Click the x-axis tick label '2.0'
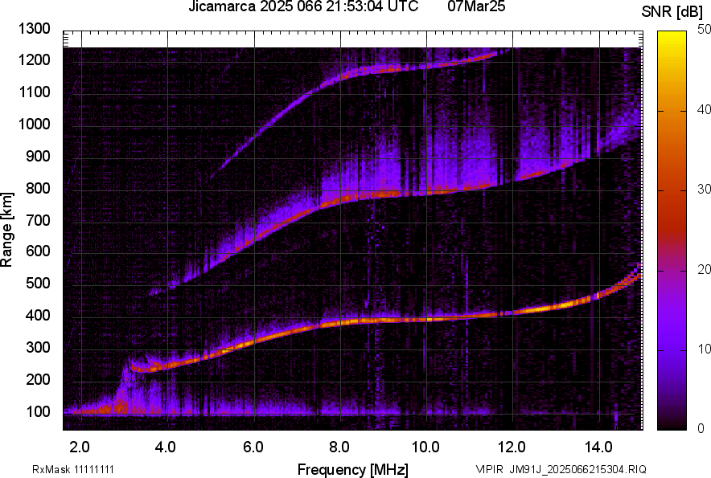The image size is (711, 478). [80, 447]
